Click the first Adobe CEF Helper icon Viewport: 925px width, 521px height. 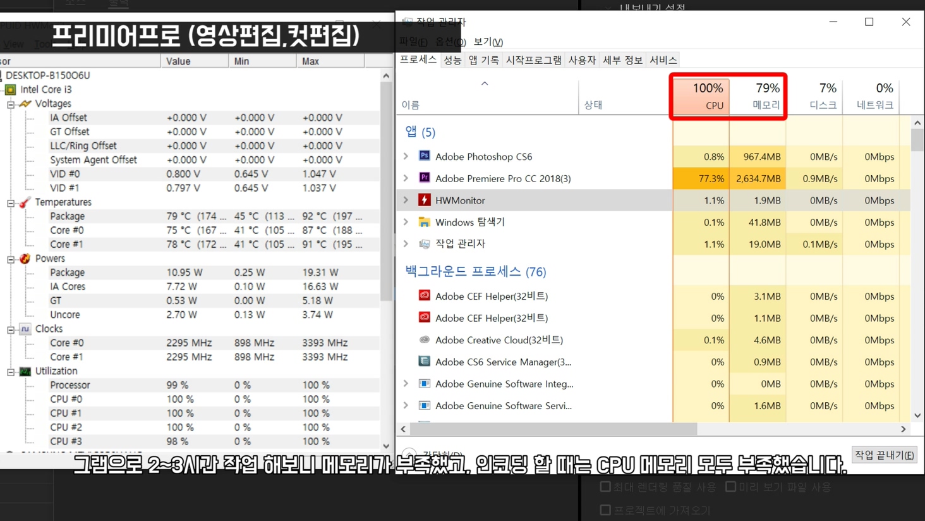click(425, 295)
